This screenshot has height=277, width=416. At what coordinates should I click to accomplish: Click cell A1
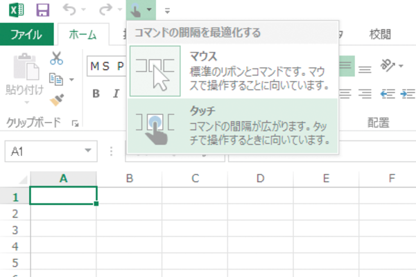[x=63, y=195]
